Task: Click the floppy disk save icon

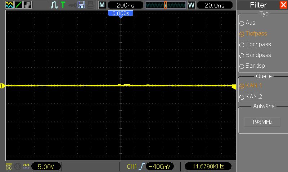Action: tap(81, 5)
